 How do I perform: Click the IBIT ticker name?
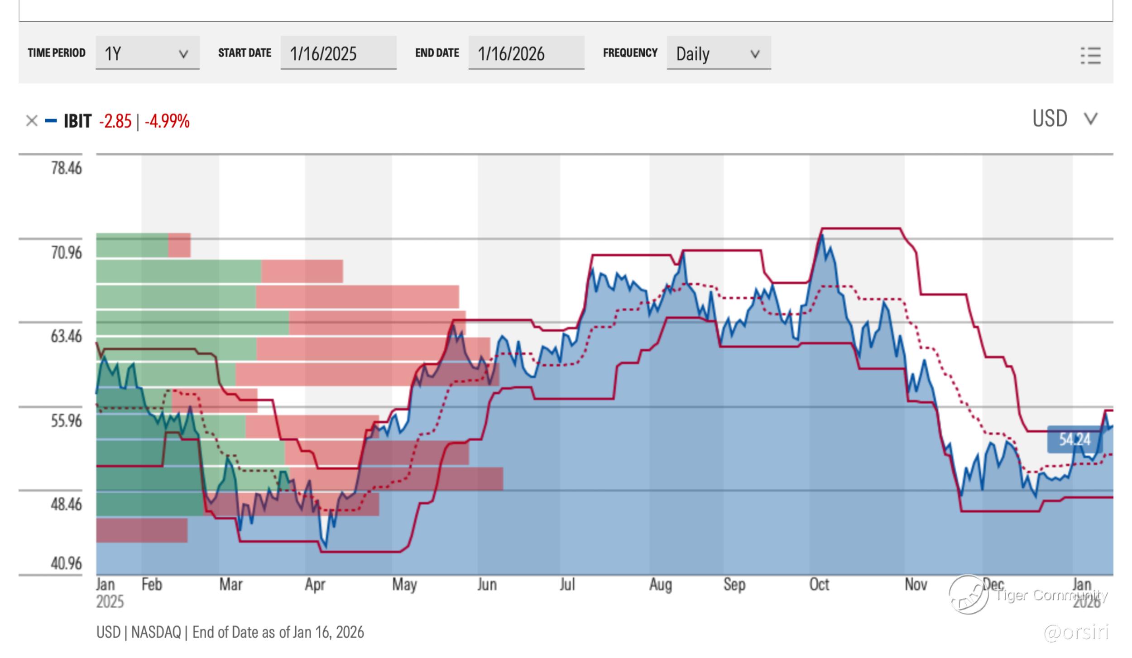(77, 121)
